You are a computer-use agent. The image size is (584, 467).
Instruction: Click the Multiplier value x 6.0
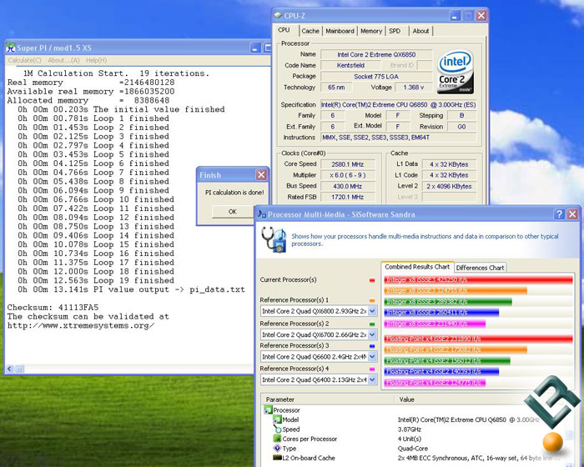point(348,175)
